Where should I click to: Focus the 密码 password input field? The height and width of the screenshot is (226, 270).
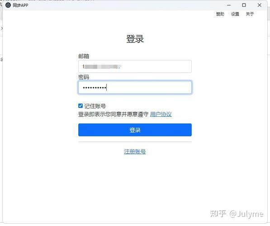(x=135, y=87)
